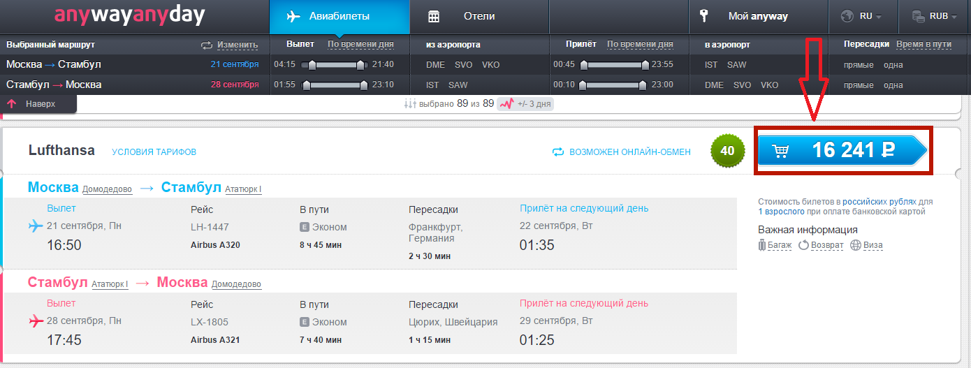Click the green rating badge 40
Screen dimensions: 971x368
click(727, 151)
